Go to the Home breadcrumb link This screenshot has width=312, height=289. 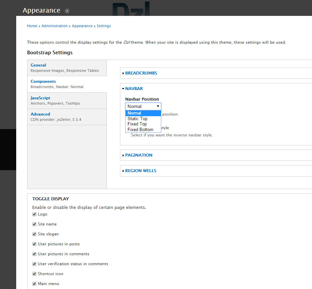click(x=32, y=26)
